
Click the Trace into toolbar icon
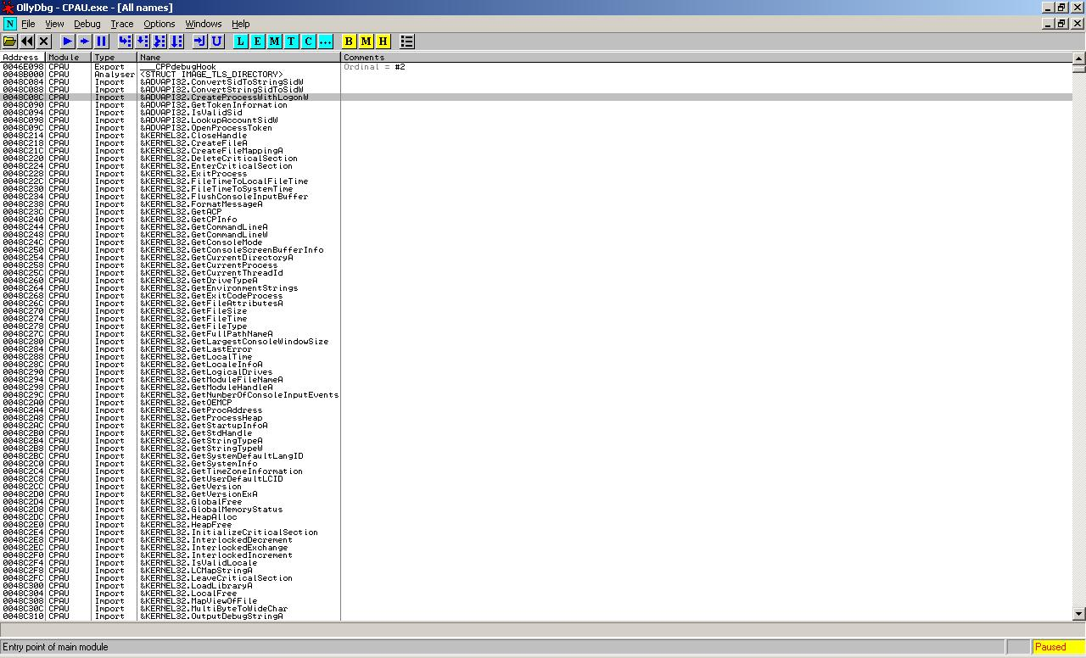pos(160,41)
